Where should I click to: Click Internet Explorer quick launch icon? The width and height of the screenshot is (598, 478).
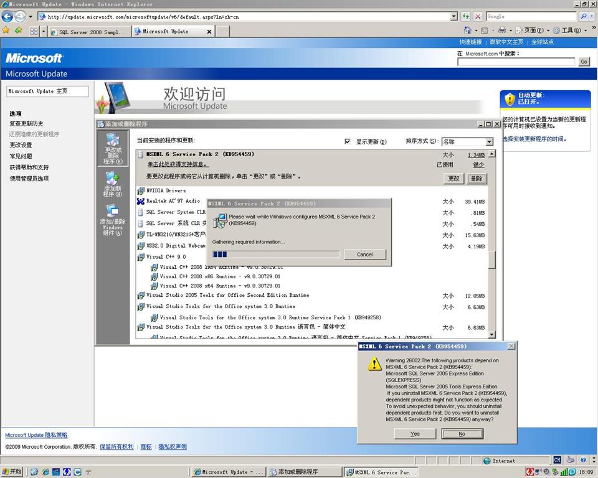pyautogui.click(x=45, y=472)
